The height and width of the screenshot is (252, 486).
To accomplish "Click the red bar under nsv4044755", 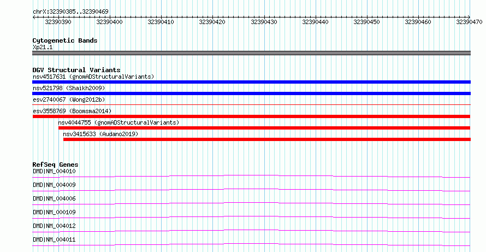I will (x=264, y=128).
